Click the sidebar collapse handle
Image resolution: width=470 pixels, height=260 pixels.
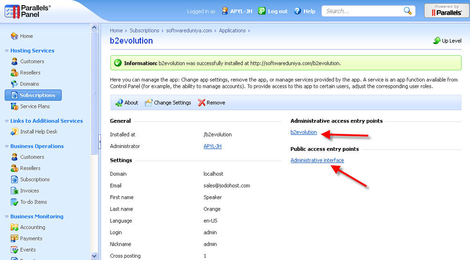coord(100,141)
